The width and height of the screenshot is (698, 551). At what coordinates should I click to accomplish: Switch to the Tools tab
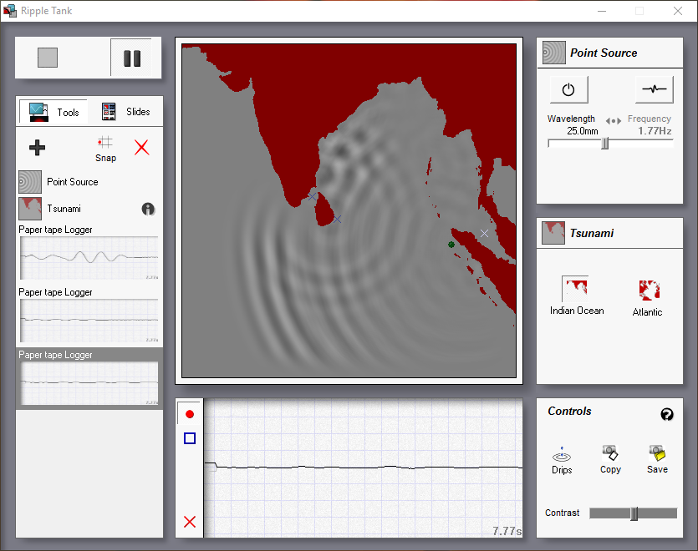pos(53,112)
